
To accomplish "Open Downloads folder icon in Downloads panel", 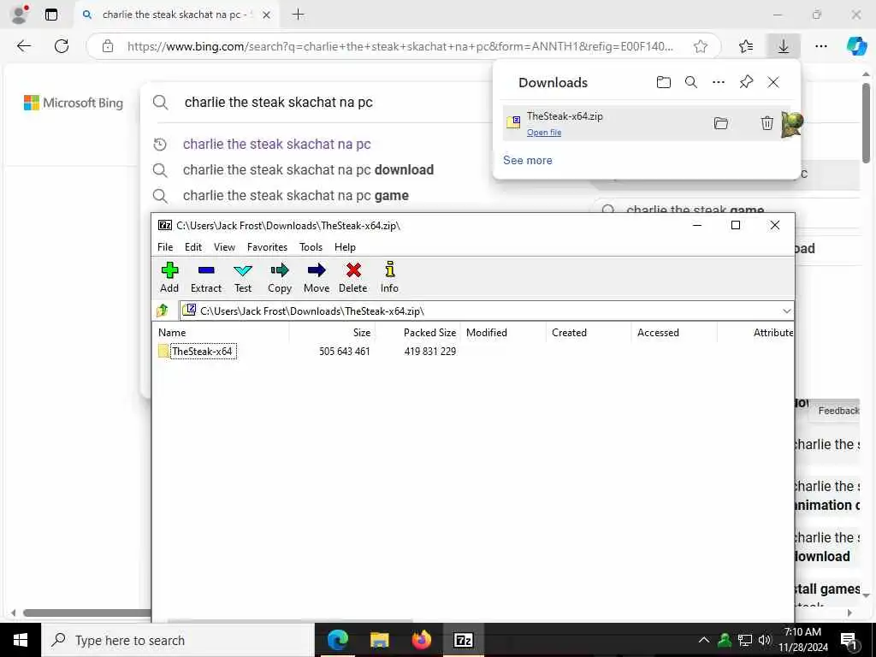I will coord(663,82).
